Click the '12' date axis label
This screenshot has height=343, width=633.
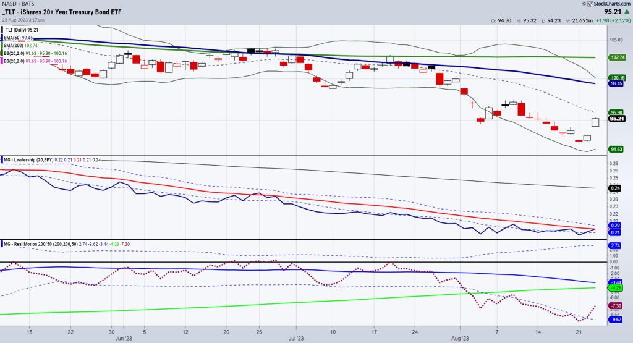click(185, 332)
